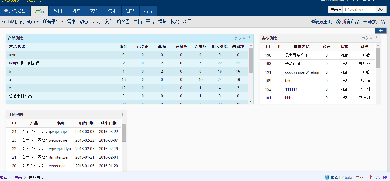Image resolution: width=390 pixels, height=181 pixels.
Task: Click plan rtrrrrrtertwer
Action: pyautogui.click(x=59, y=157)
